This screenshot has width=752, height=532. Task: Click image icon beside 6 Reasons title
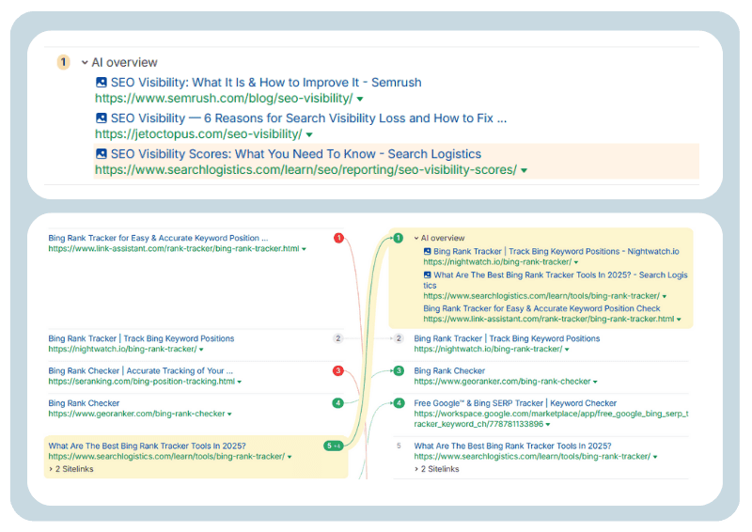point(102,118)
